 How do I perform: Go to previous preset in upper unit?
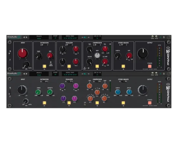(24, 37)
